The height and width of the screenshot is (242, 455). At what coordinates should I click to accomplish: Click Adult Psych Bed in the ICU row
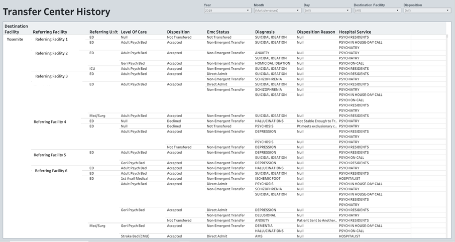(134, 68)
